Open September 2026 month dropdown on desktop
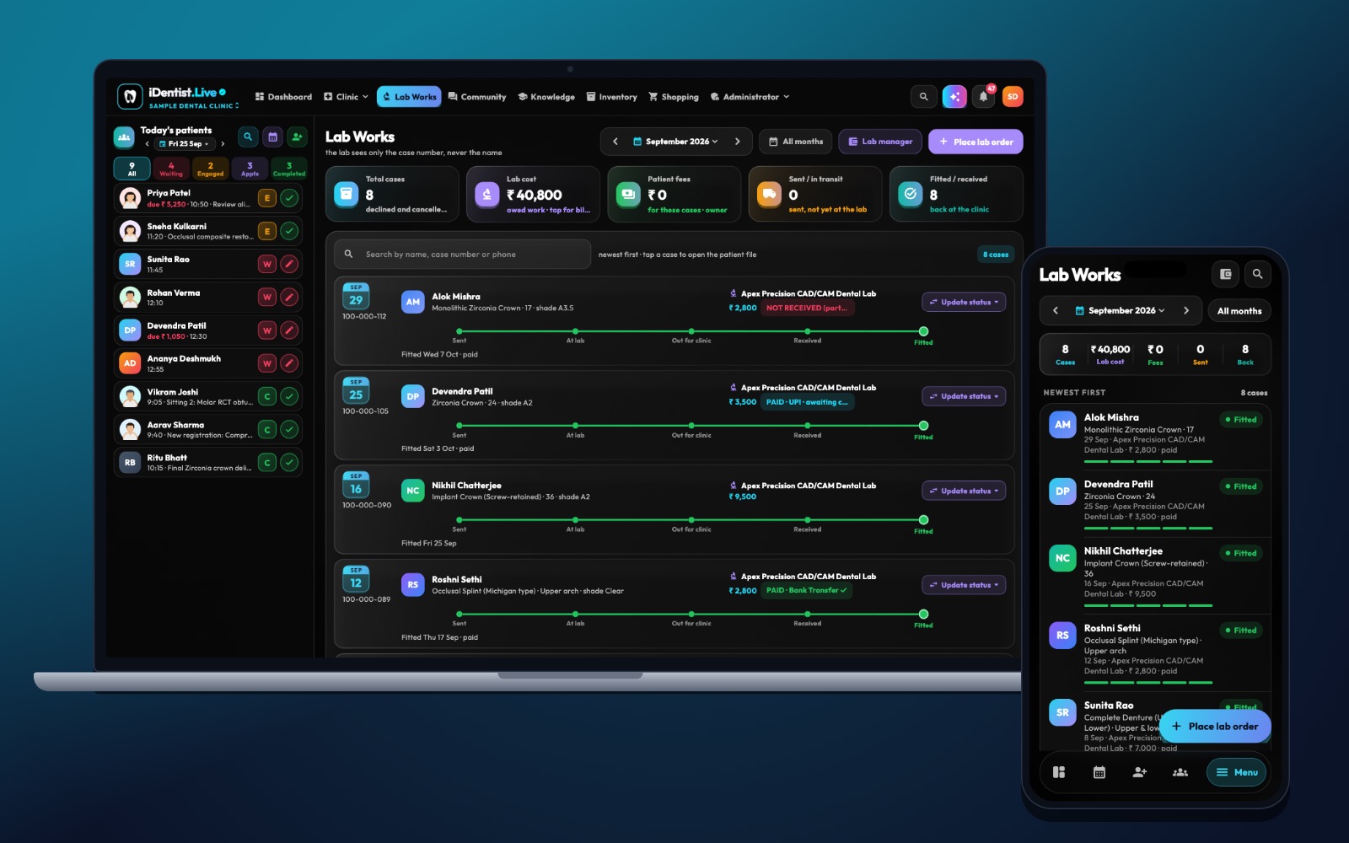The width and height of the screenshot is (1349, 843). coord(676,142)
